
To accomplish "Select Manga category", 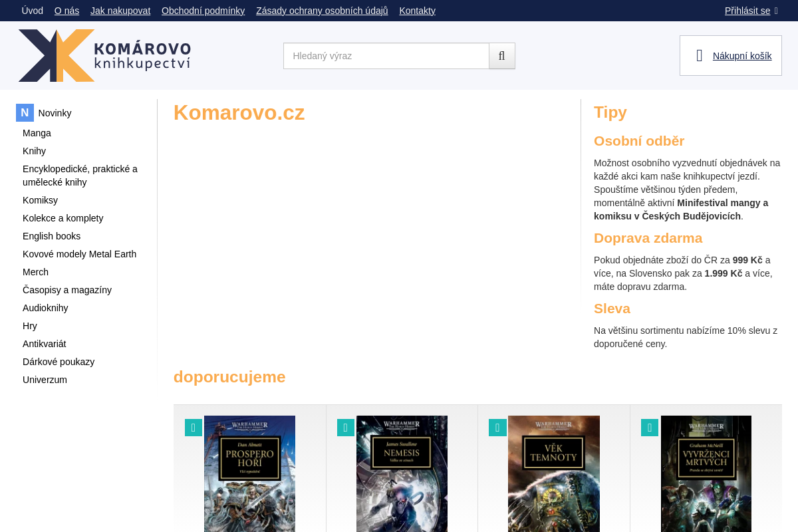I will pyautogui.click(x=37, y=133).
